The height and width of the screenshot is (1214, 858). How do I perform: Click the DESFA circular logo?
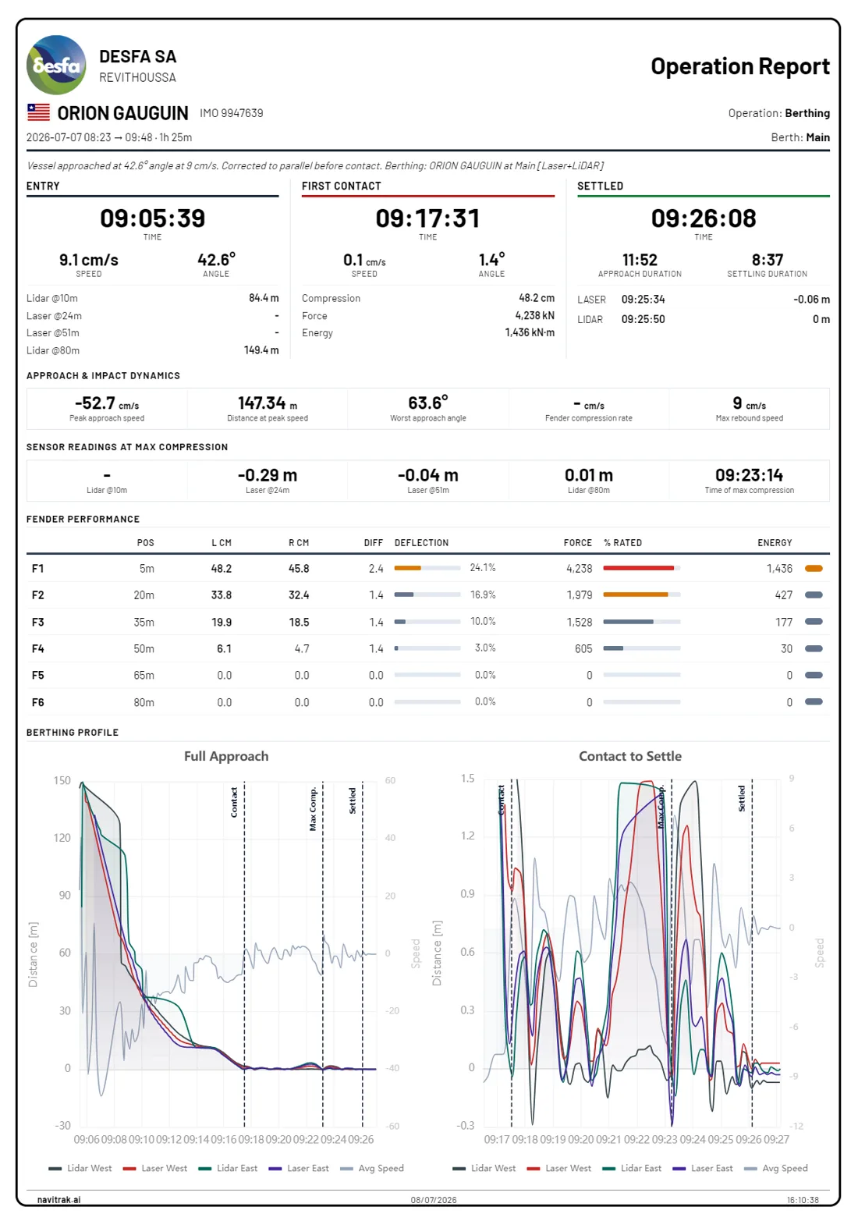pyautogui.click(x=56, y=66)
